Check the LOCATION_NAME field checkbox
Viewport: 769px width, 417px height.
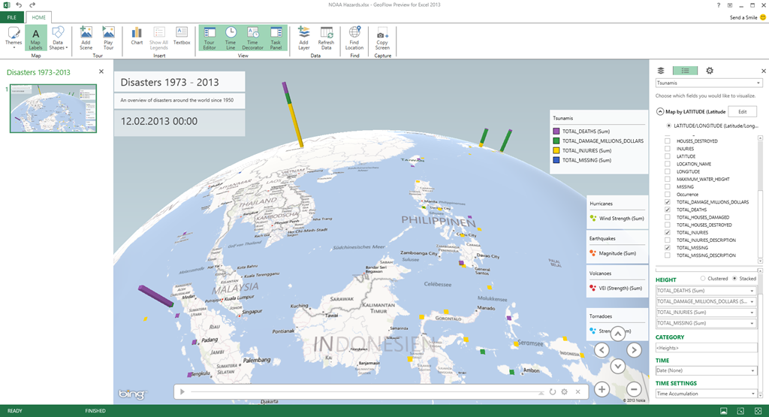pyautogui.click(x=668, y=164)
